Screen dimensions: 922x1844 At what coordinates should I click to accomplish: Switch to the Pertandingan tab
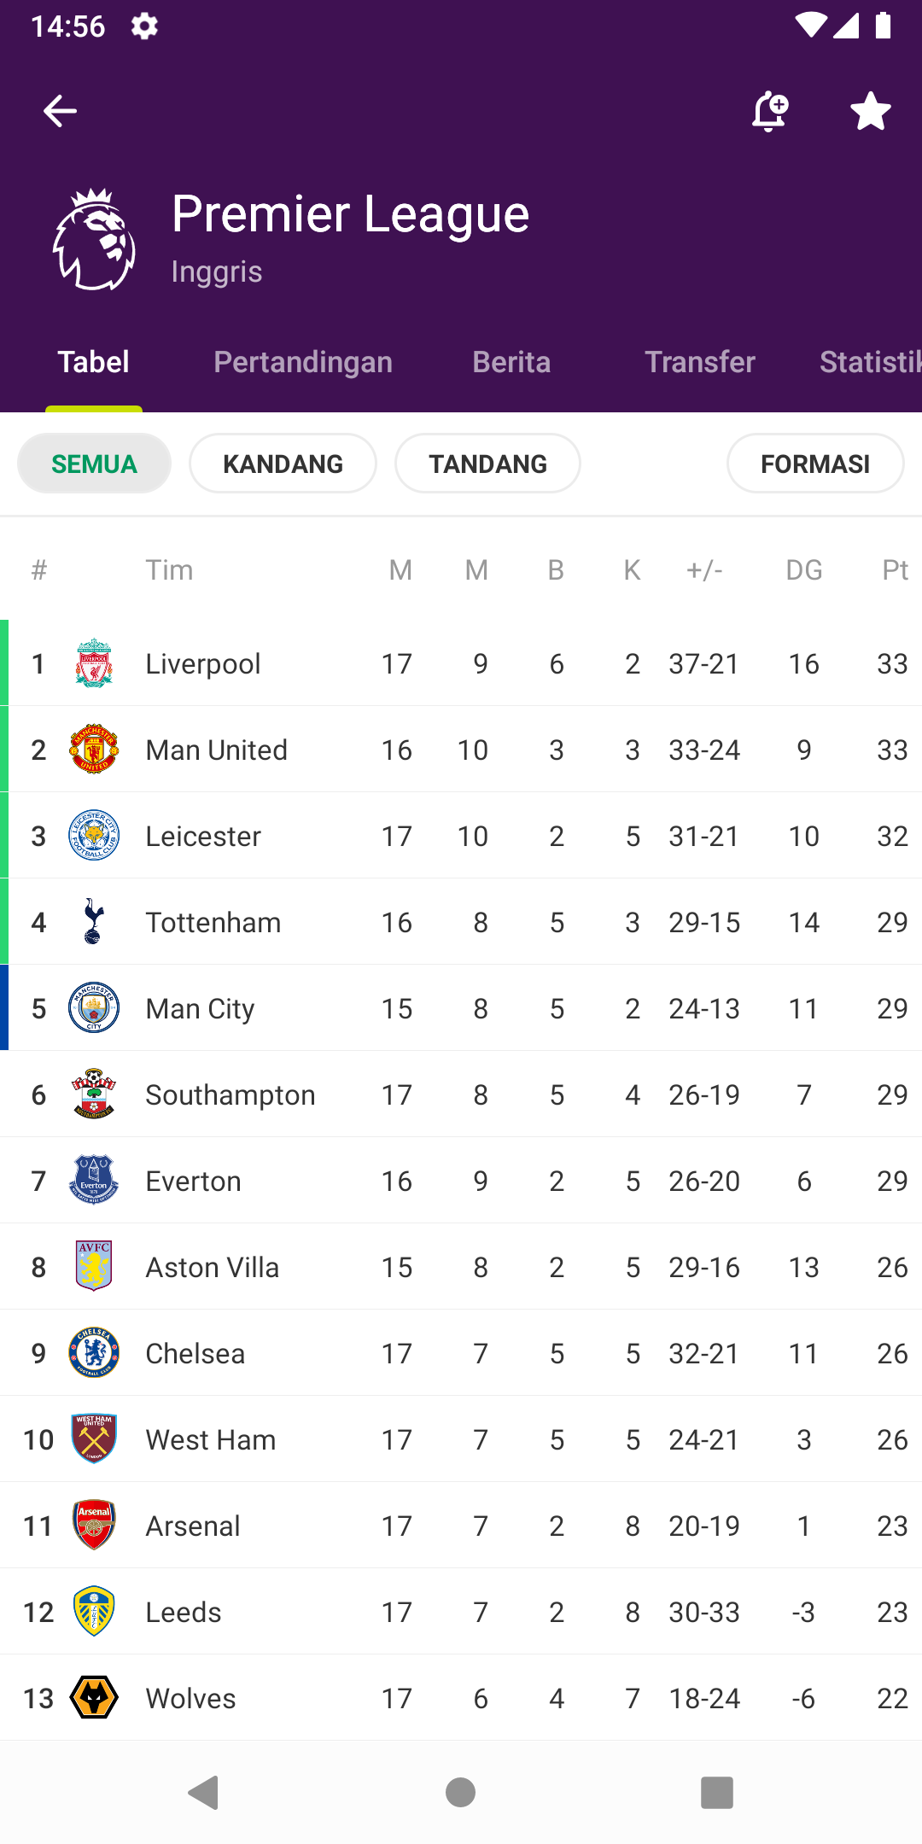coord(303,362)
